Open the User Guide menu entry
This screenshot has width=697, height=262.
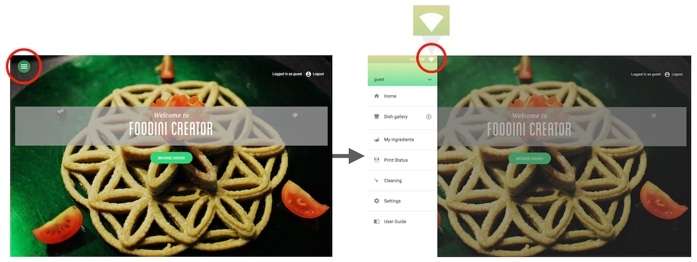click(403, 221)
